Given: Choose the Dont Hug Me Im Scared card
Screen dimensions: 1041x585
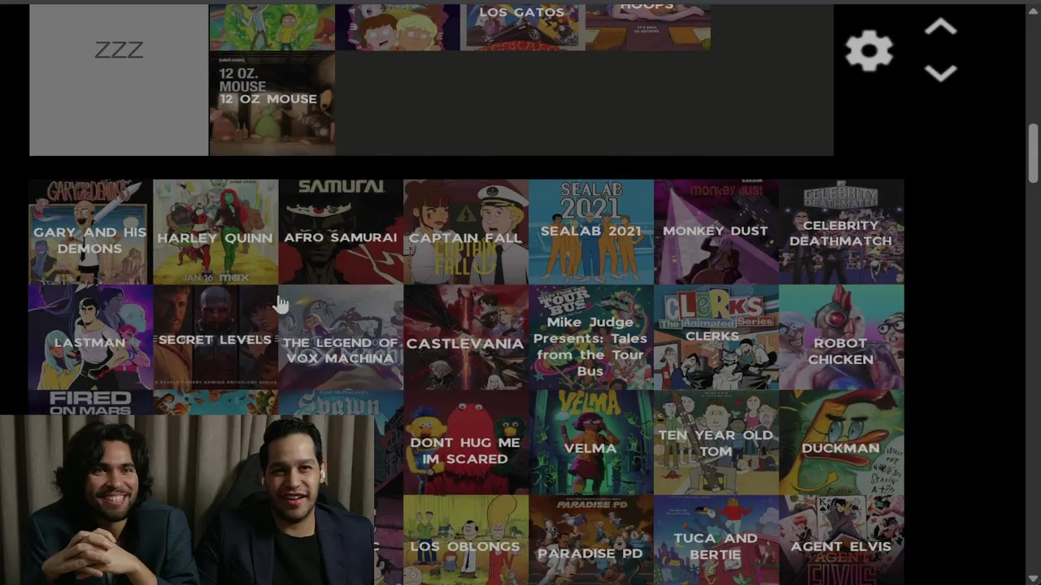Looking at the screenshot, I should [x=466, y=443].
